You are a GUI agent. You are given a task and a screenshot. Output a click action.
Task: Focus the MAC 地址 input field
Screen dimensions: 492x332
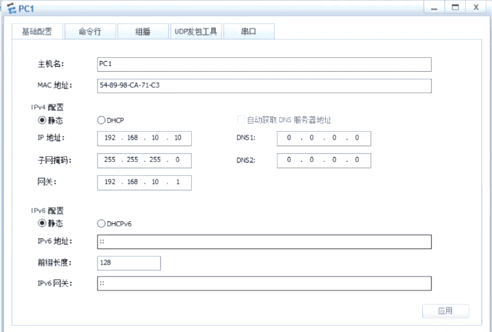coord(264,86)
